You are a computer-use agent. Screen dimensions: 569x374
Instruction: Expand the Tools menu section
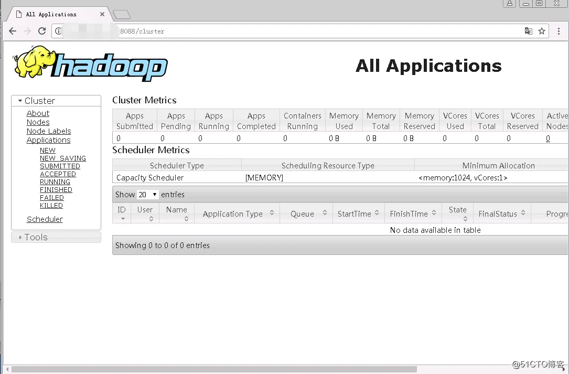click(x=56, y=237)
